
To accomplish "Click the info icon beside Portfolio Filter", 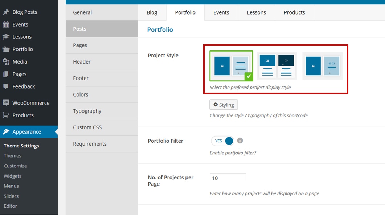I will click(240, 141).
